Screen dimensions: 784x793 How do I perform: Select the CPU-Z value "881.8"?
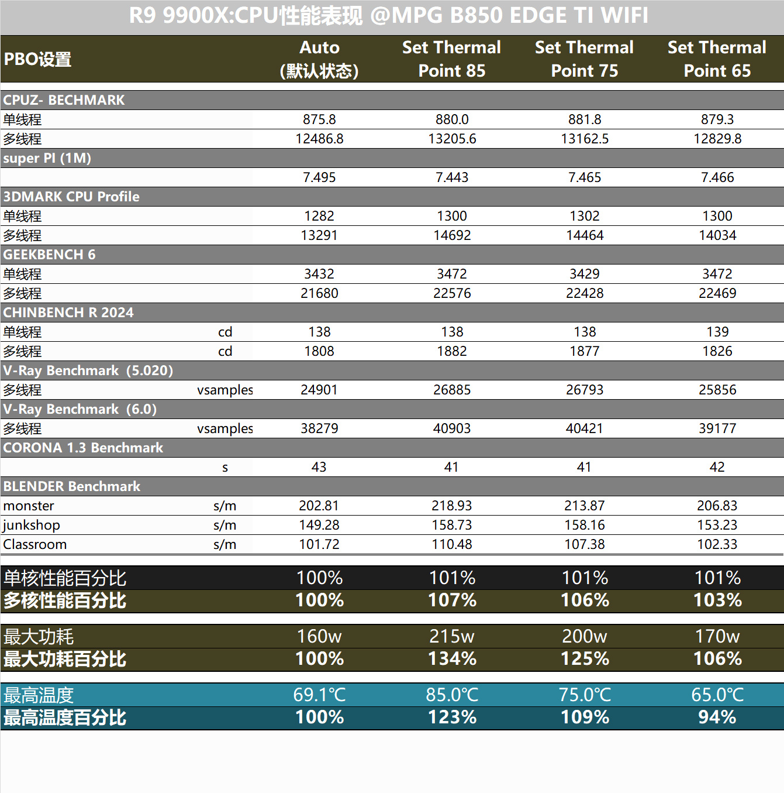point(585,119)
